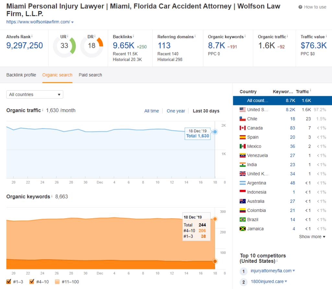332x289 pixels.
Task: Click the $76.3K traffic value figure
Action: click(x=314, y=45)
